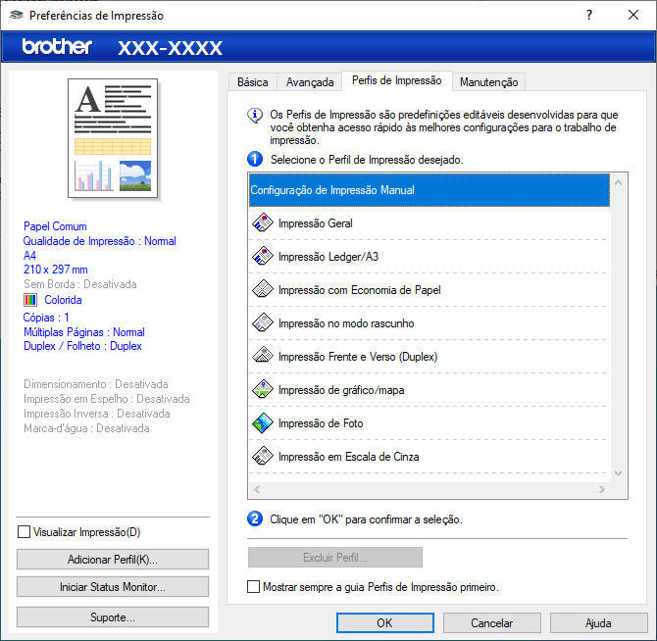Click the page preview thumbnail
The height and width of the screenshot is (641, 657).
point(113,137)
